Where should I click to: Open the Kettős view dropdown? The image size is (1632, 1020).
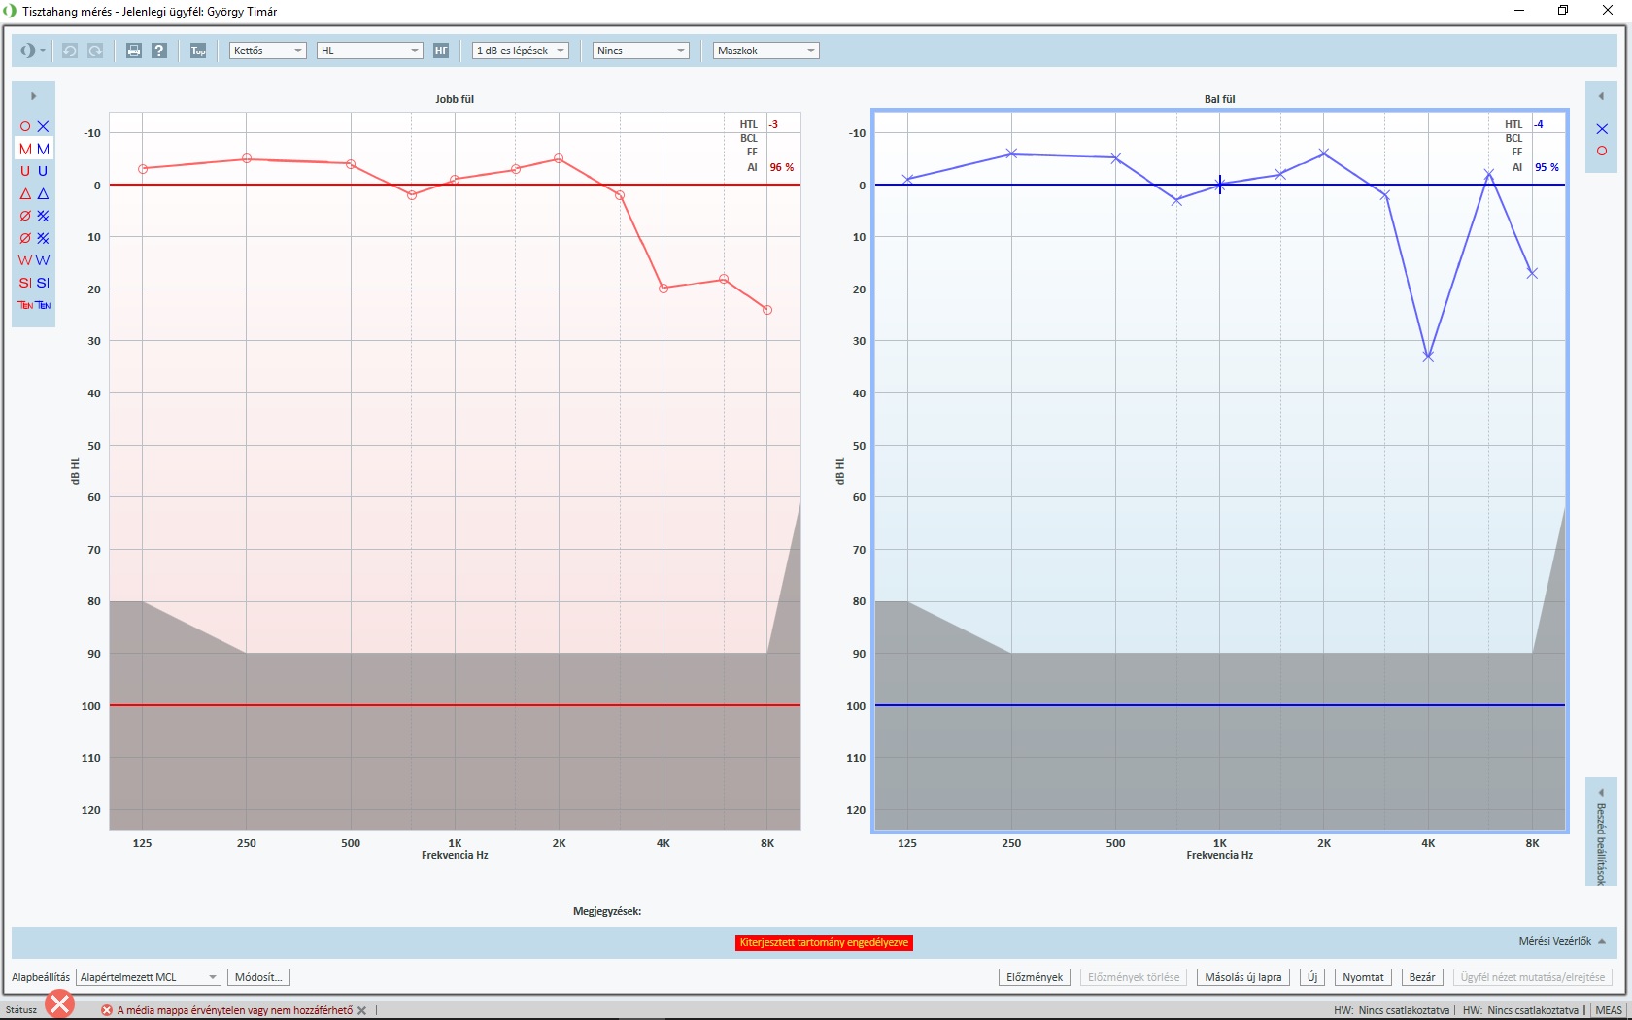point(268,51)
